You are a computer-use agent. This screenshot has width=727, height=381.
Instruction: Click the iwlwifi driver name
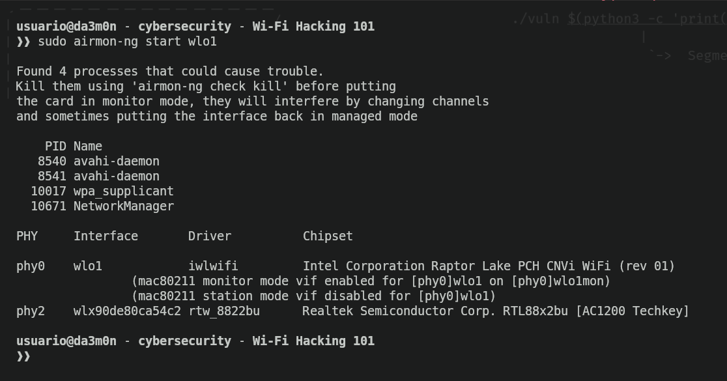(213, 266)
